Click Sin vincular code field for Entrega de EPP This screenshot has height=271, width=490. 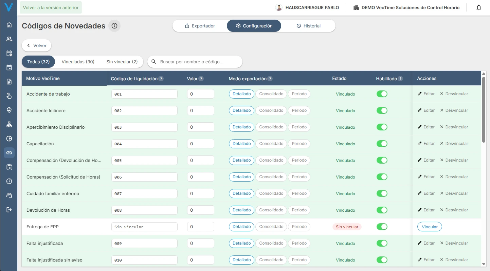click(x=144, y=227)
